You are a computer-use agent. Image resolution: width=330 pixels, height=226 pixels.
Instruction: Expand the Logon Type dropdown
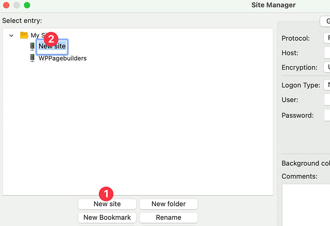326,85
